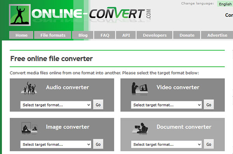
Task: Open the Image converter target format dropdown
Action: (x=56, y=144)
